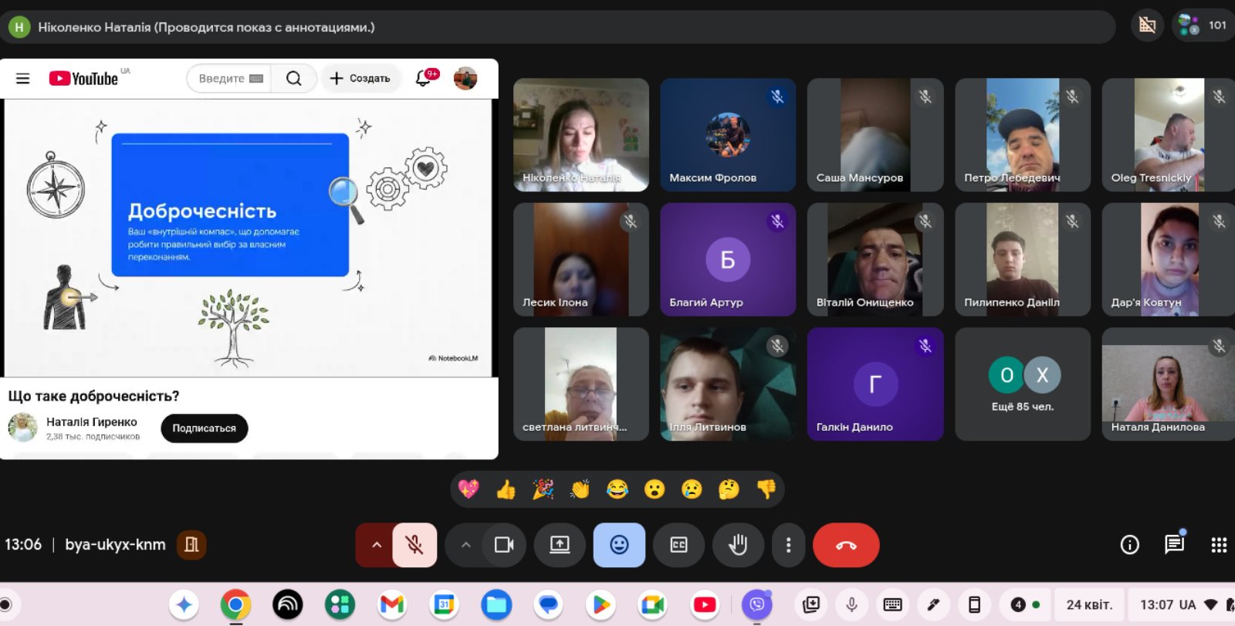The width and height of the screenshot is (1235, 626).
Task: Open the chat panel icon
Action: tap(1174, 545)
